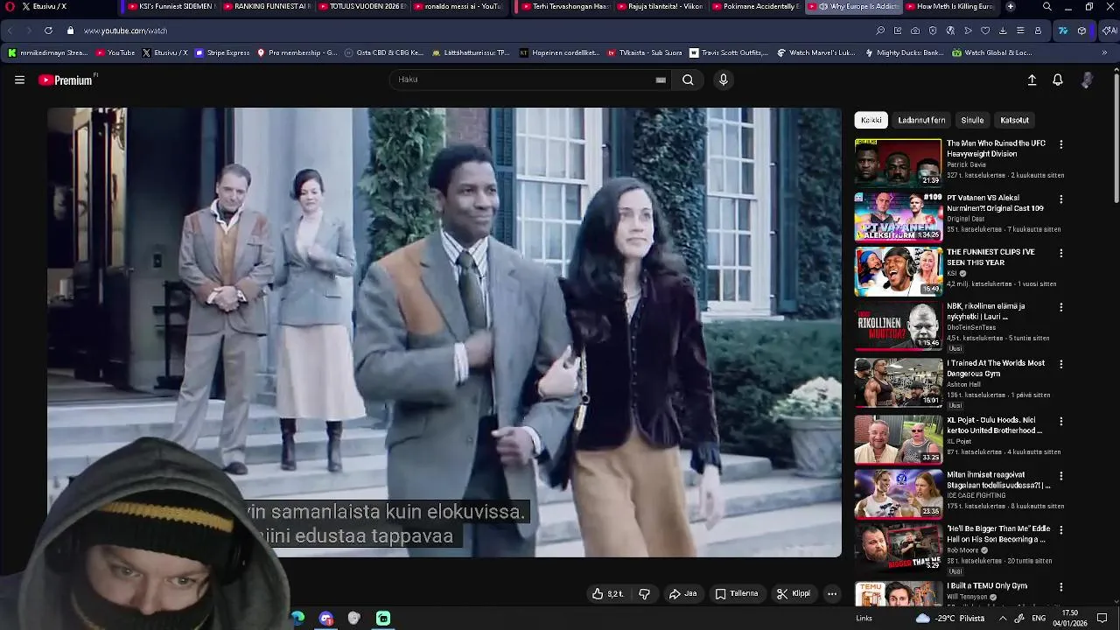Select the Katsotut filter chip
The width and height of the screenshot is (1120, 630).
[1014, 120]
